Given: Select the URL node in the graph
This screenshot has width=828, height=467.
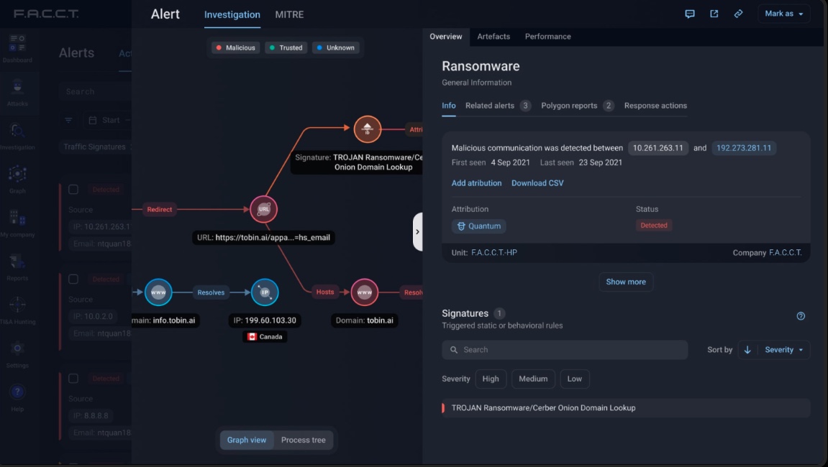Looking at the screenshot, I should click(x=263, y=209).
